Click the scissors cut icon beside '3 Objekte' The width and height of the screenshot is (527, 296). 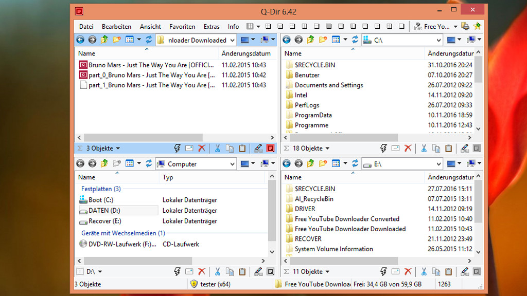pyautogui.click(x=217, y=149)
